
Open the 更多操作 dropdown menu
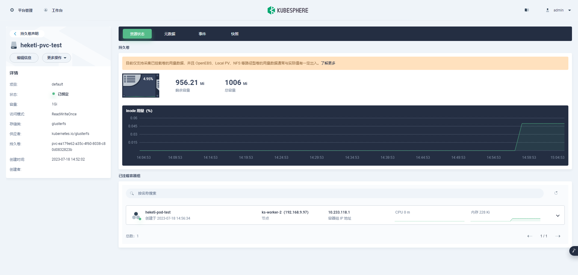[x=56, y=58]
